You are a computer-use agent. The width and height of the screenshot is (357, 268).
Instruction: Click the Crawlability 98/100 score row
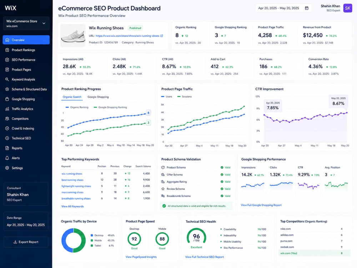[243, 229]
